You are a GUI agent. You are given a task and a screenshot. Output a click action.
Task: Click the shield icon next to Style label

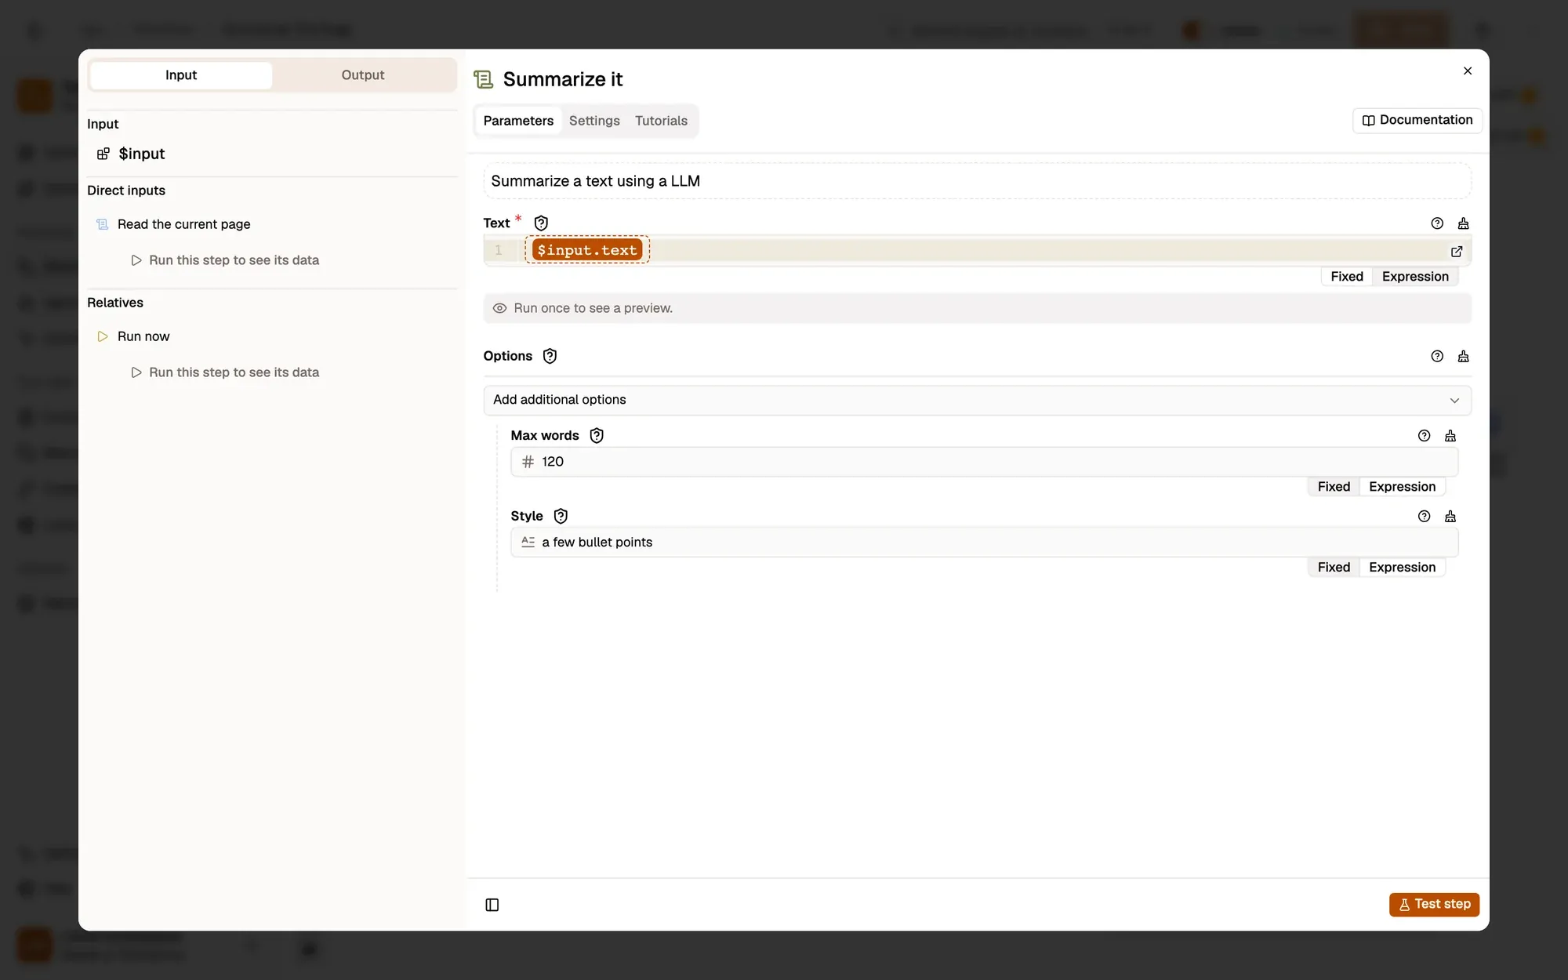tap(561, 516)
